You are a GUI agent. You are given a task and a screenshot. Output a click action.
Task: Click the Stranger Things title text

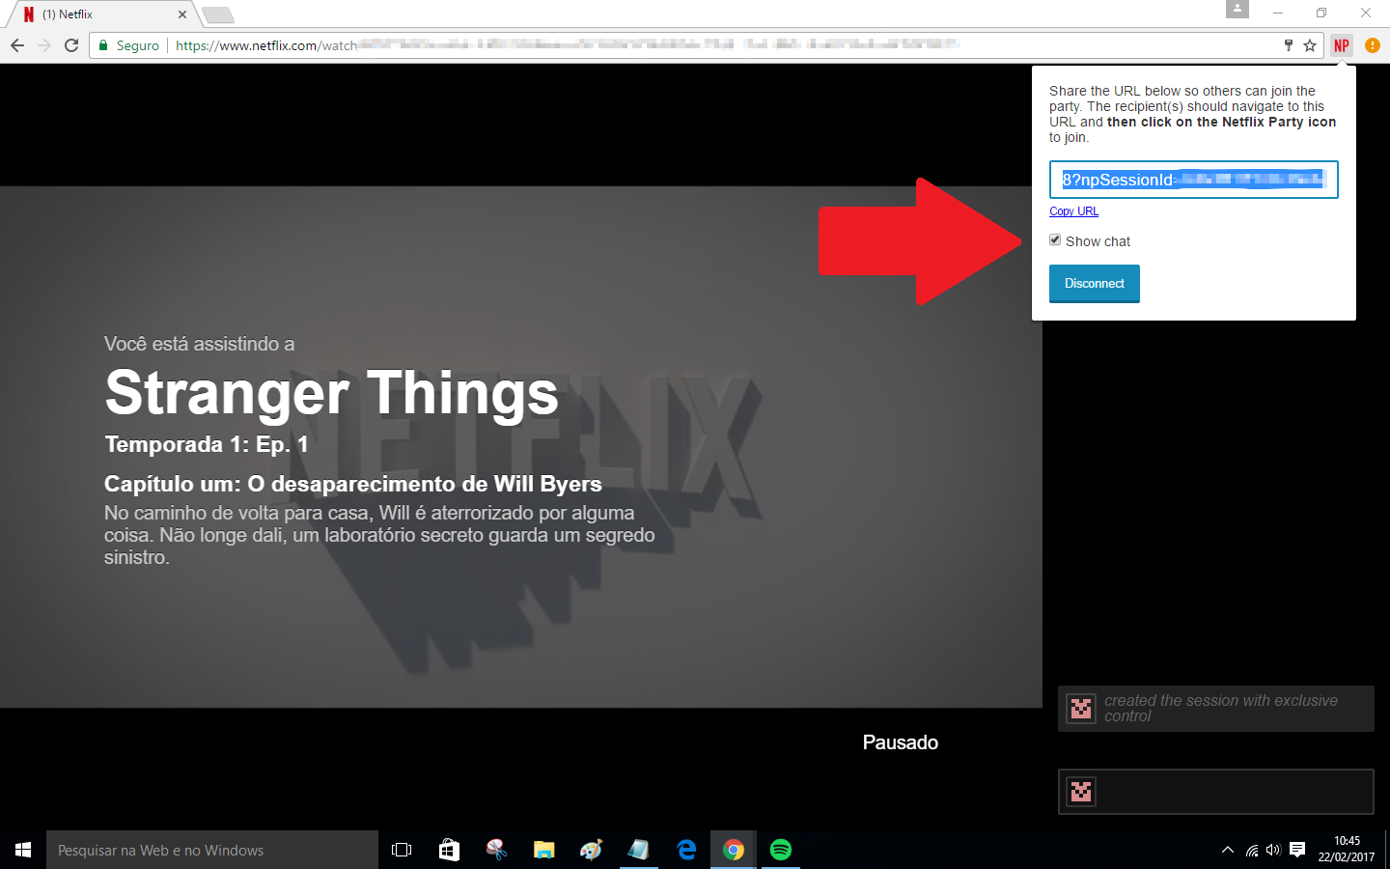(x=331, y=393)
